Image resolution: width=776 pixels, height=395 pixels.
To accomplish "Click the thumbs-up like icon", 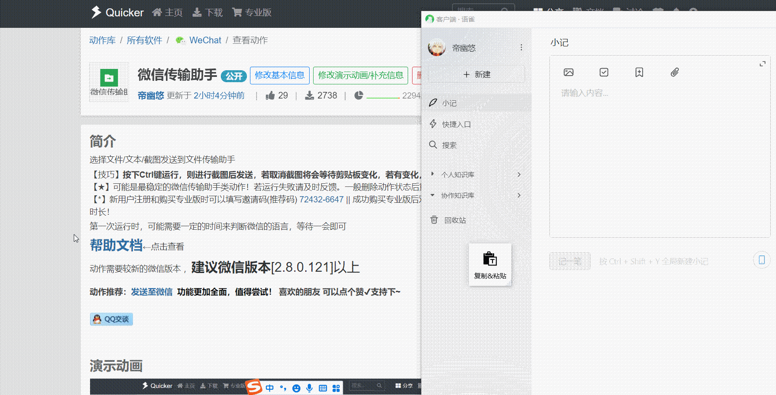I will (270, 95).
